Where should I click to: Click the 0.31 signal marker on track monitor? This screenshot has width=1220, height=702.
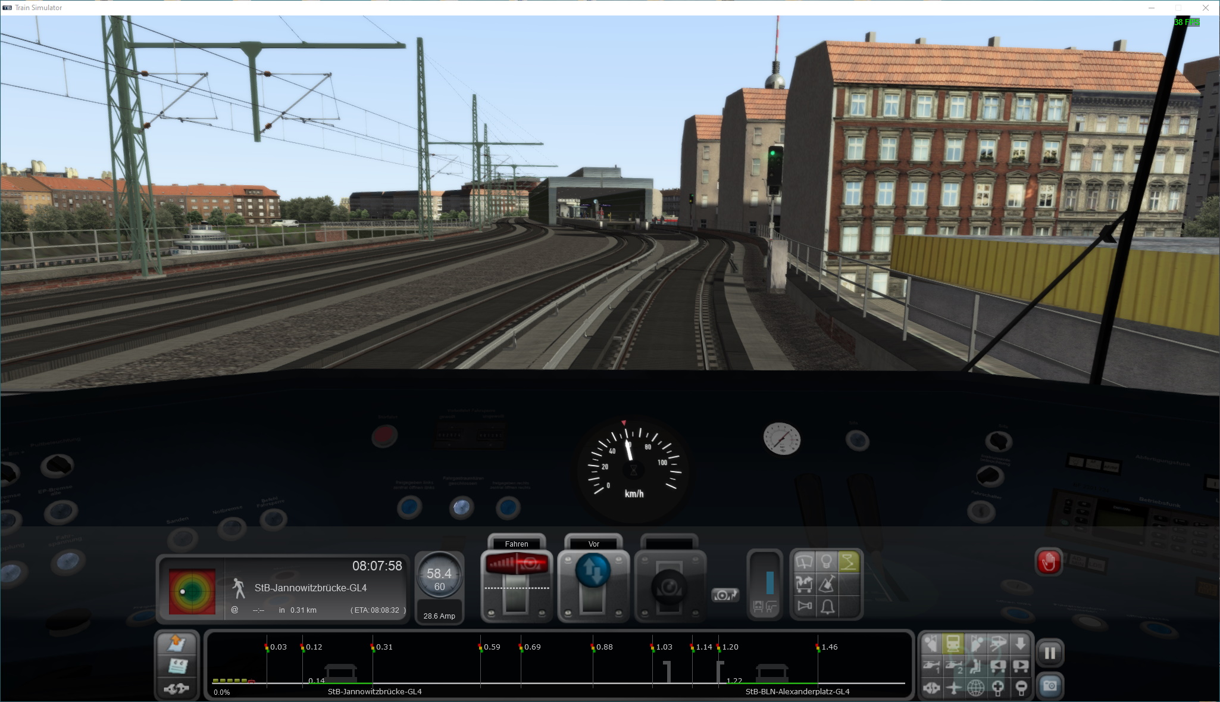tap(373, 647)
